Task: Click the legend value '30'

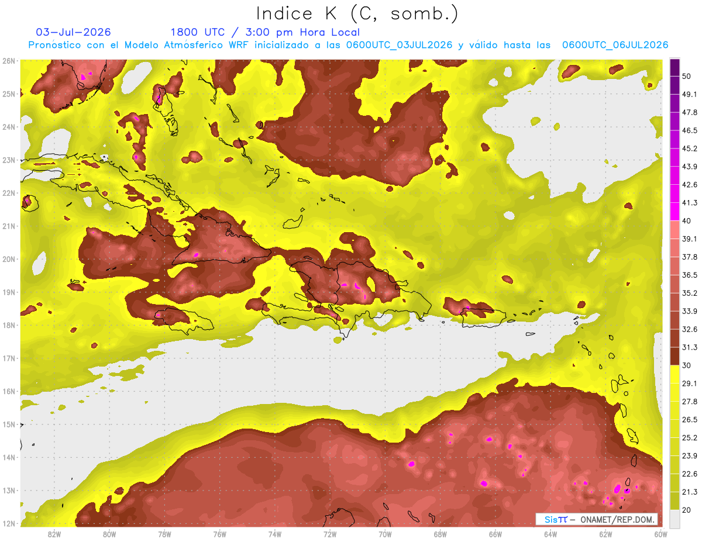Action: 687,365
